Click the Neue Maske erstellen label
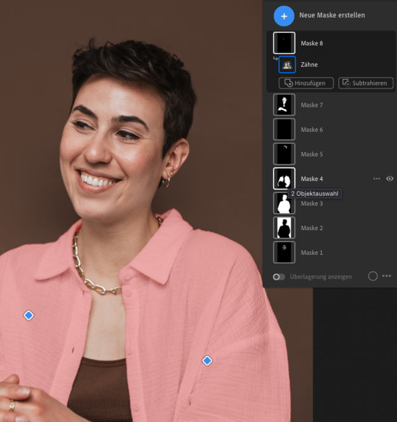The width and height of the screenshot is (397, 422). (333, 15)
